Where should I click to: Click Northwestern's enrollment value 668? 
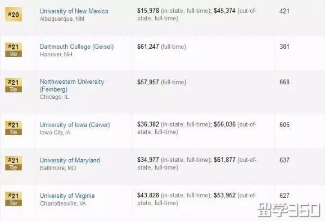[285, 82]
